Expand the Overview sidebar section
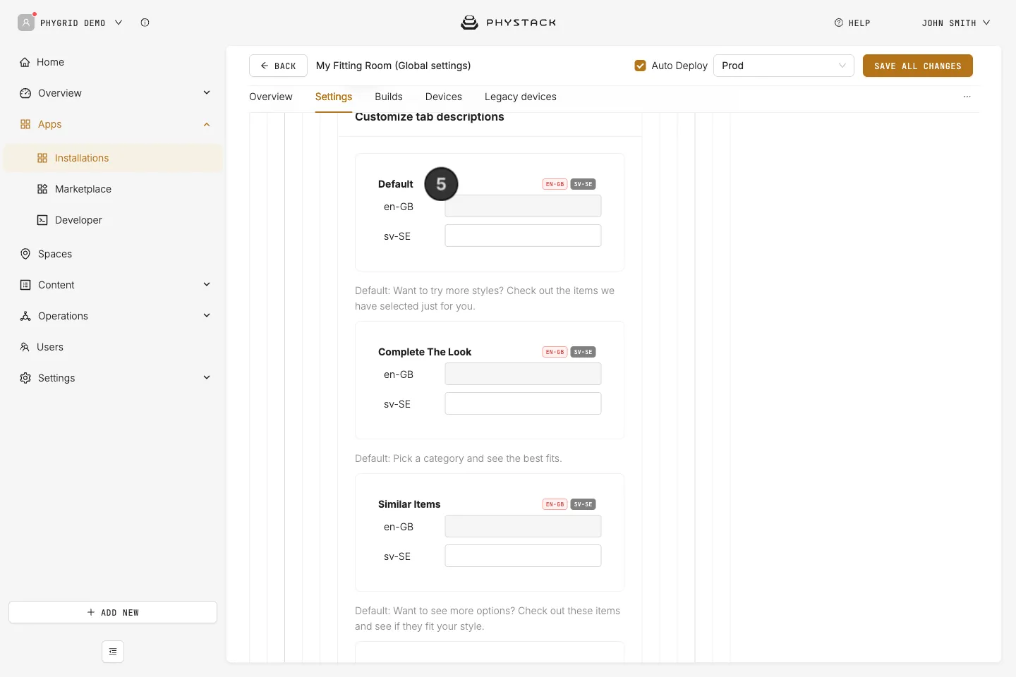 pyautogui.click(x=207, y=92)
